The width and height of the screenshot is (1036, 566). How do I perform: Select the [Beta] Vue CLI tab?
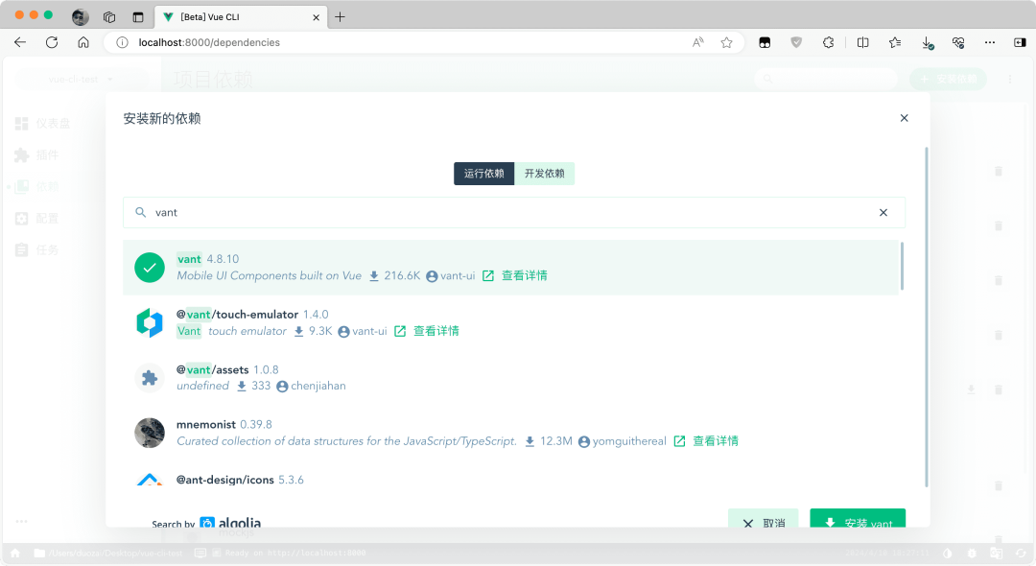tap(241, 17)
